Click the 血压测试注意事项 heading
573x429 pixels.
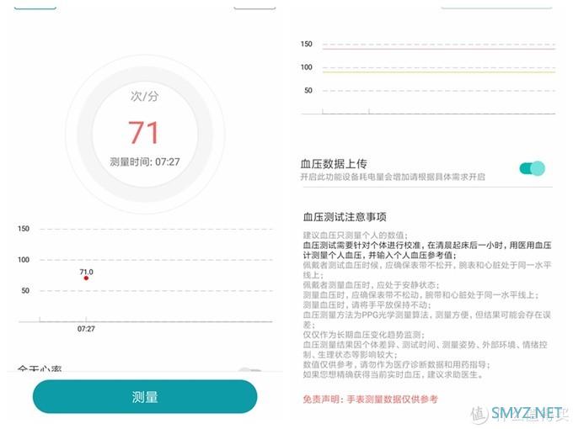(x=345, y=217)
